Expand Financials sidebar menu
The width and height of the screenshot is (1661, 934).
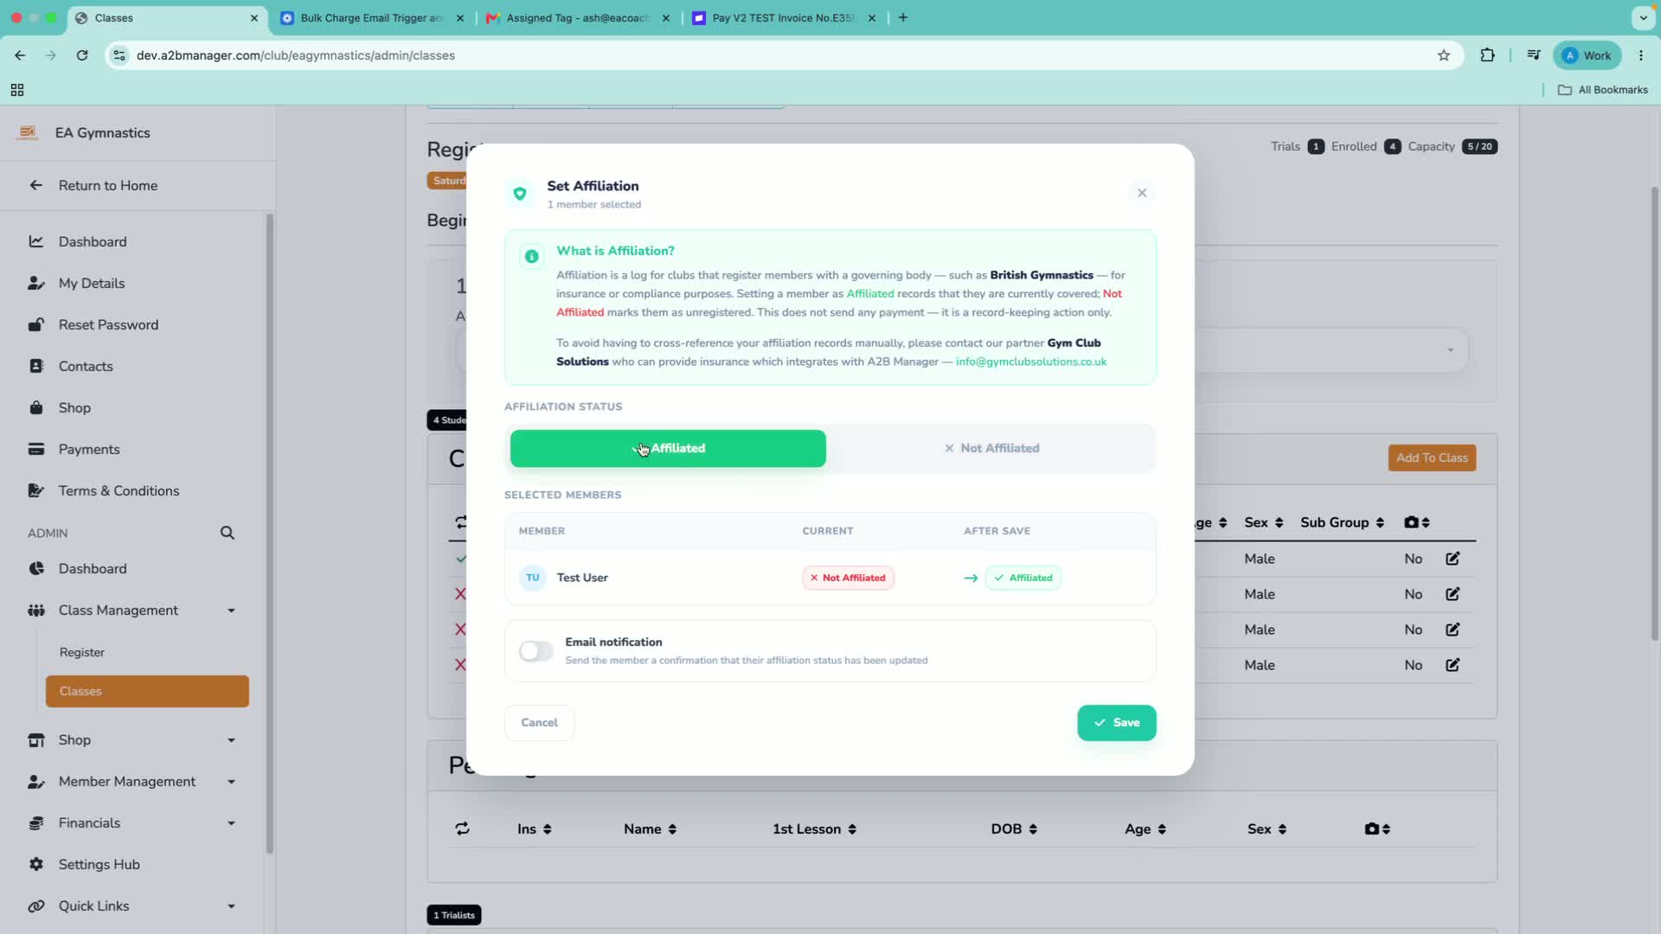point(131,823)
